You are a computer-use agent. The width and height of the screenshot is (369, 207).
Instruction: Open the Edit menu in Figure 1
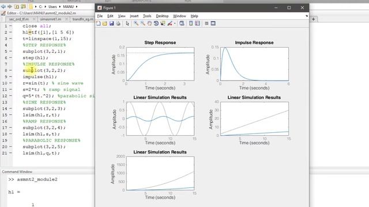click(110, 16)
